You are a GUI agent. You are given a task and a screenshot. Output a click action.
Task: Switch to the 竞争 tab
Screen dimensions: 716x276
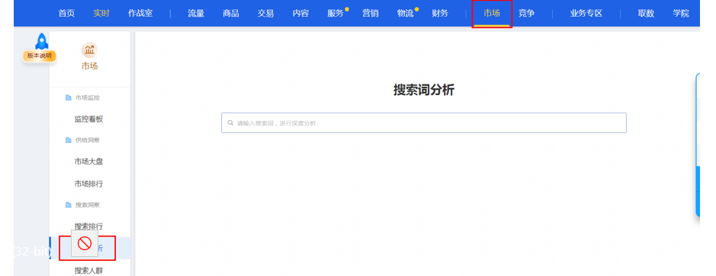(526, 13)
